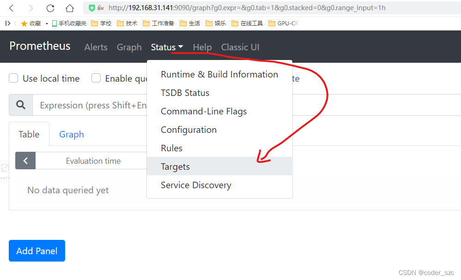Viewport: 461px width, 280px height.
Task: Click the green security shield icon
Action: (x=92, y=8)
